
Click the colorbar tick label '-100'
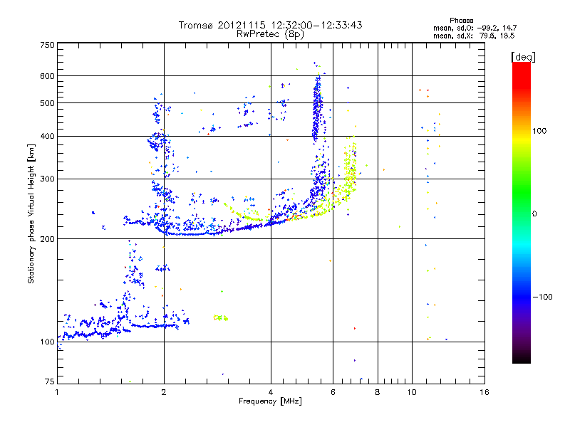click(x=542, y=297)
